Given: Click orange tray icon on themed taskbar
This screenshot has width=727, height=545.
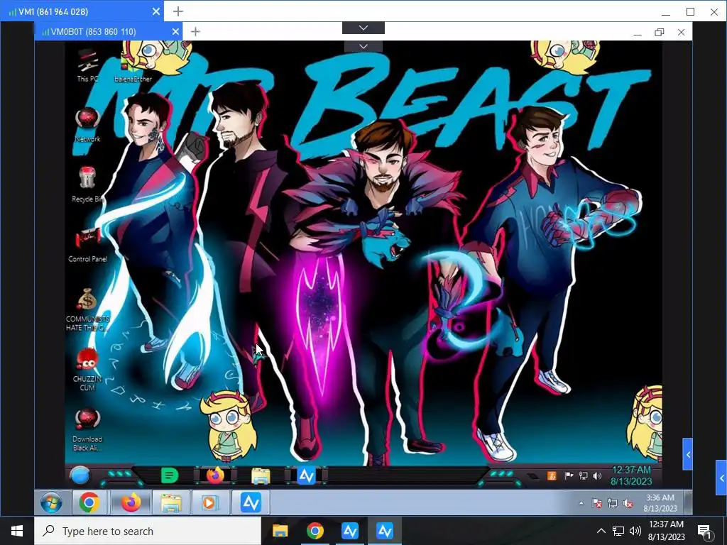Looking at the screenshot, I should click(x=552, y=475).
